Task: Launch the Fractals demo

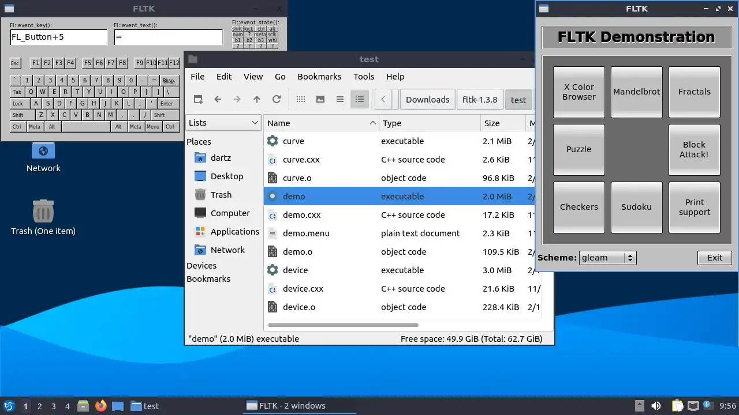Action: click(x=695, y=92)
